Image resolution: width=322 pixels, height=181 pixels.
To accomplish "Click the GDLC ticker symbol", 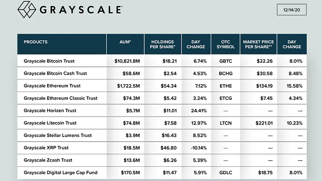I will 225,172.
